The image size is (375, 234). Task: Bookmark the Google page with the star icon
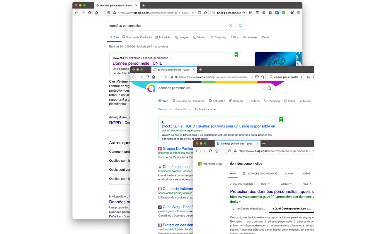pos(205,13)
